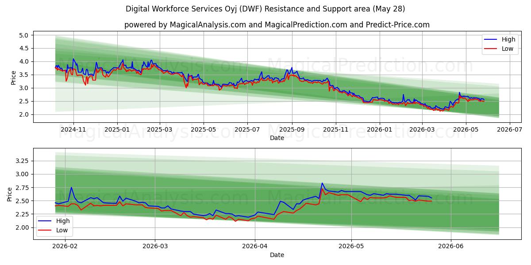Click the '2025-05' x-axis label
Viewport: 531px width, 265px height.
pos(204,130)
